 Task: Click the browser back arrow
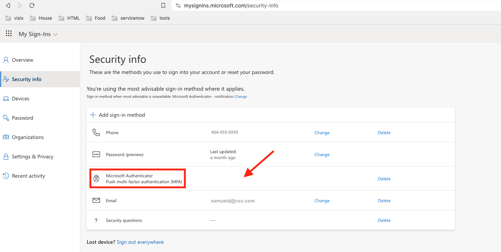point(8,6)
